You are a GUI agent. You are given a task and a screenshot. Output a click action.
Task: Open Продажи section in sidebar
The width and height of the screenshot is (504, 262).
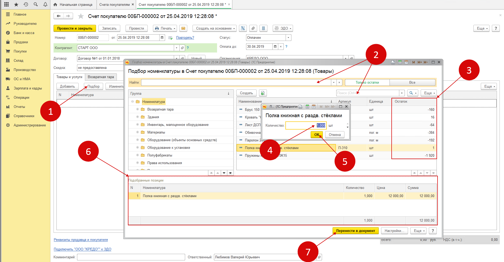point(21,42)
